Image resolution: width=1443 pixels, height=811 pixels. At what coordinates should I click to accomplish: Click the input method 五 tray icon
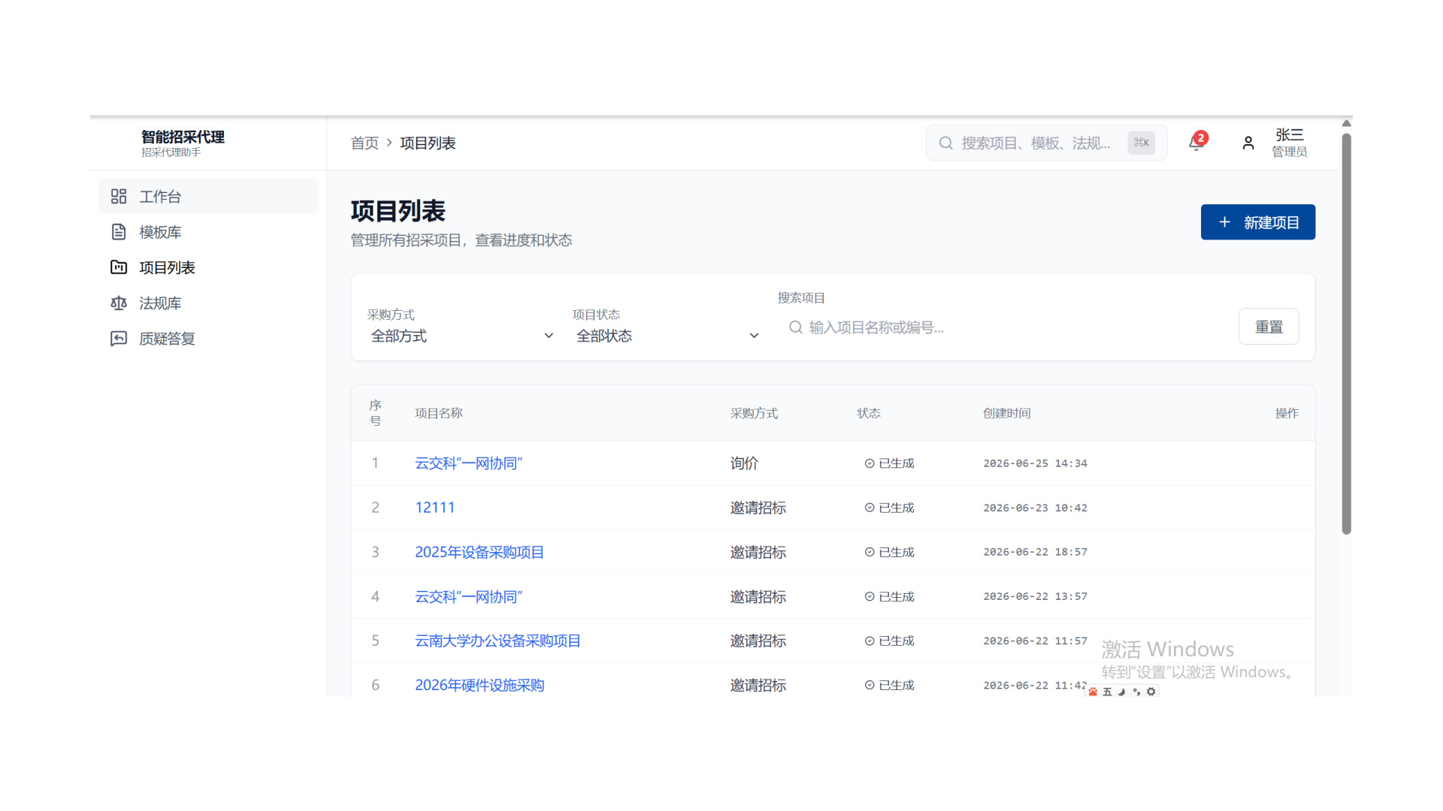1107,692
